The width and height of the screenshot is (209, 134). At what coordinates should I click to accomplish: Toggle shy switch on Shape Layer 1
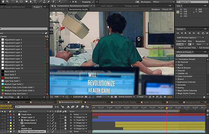(48, 120)
